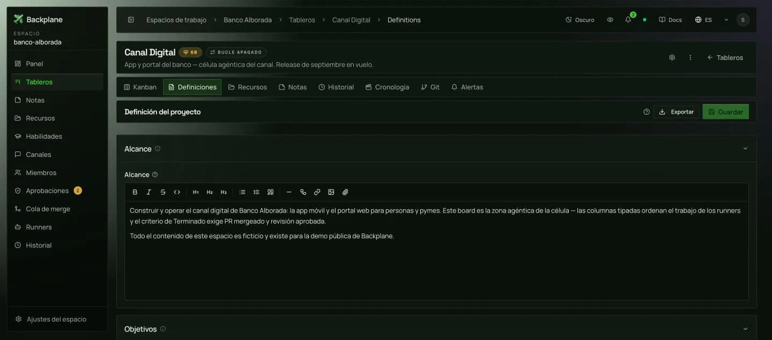
Task: Select Tableros in the sidebar
Action: tap(57, 82)
